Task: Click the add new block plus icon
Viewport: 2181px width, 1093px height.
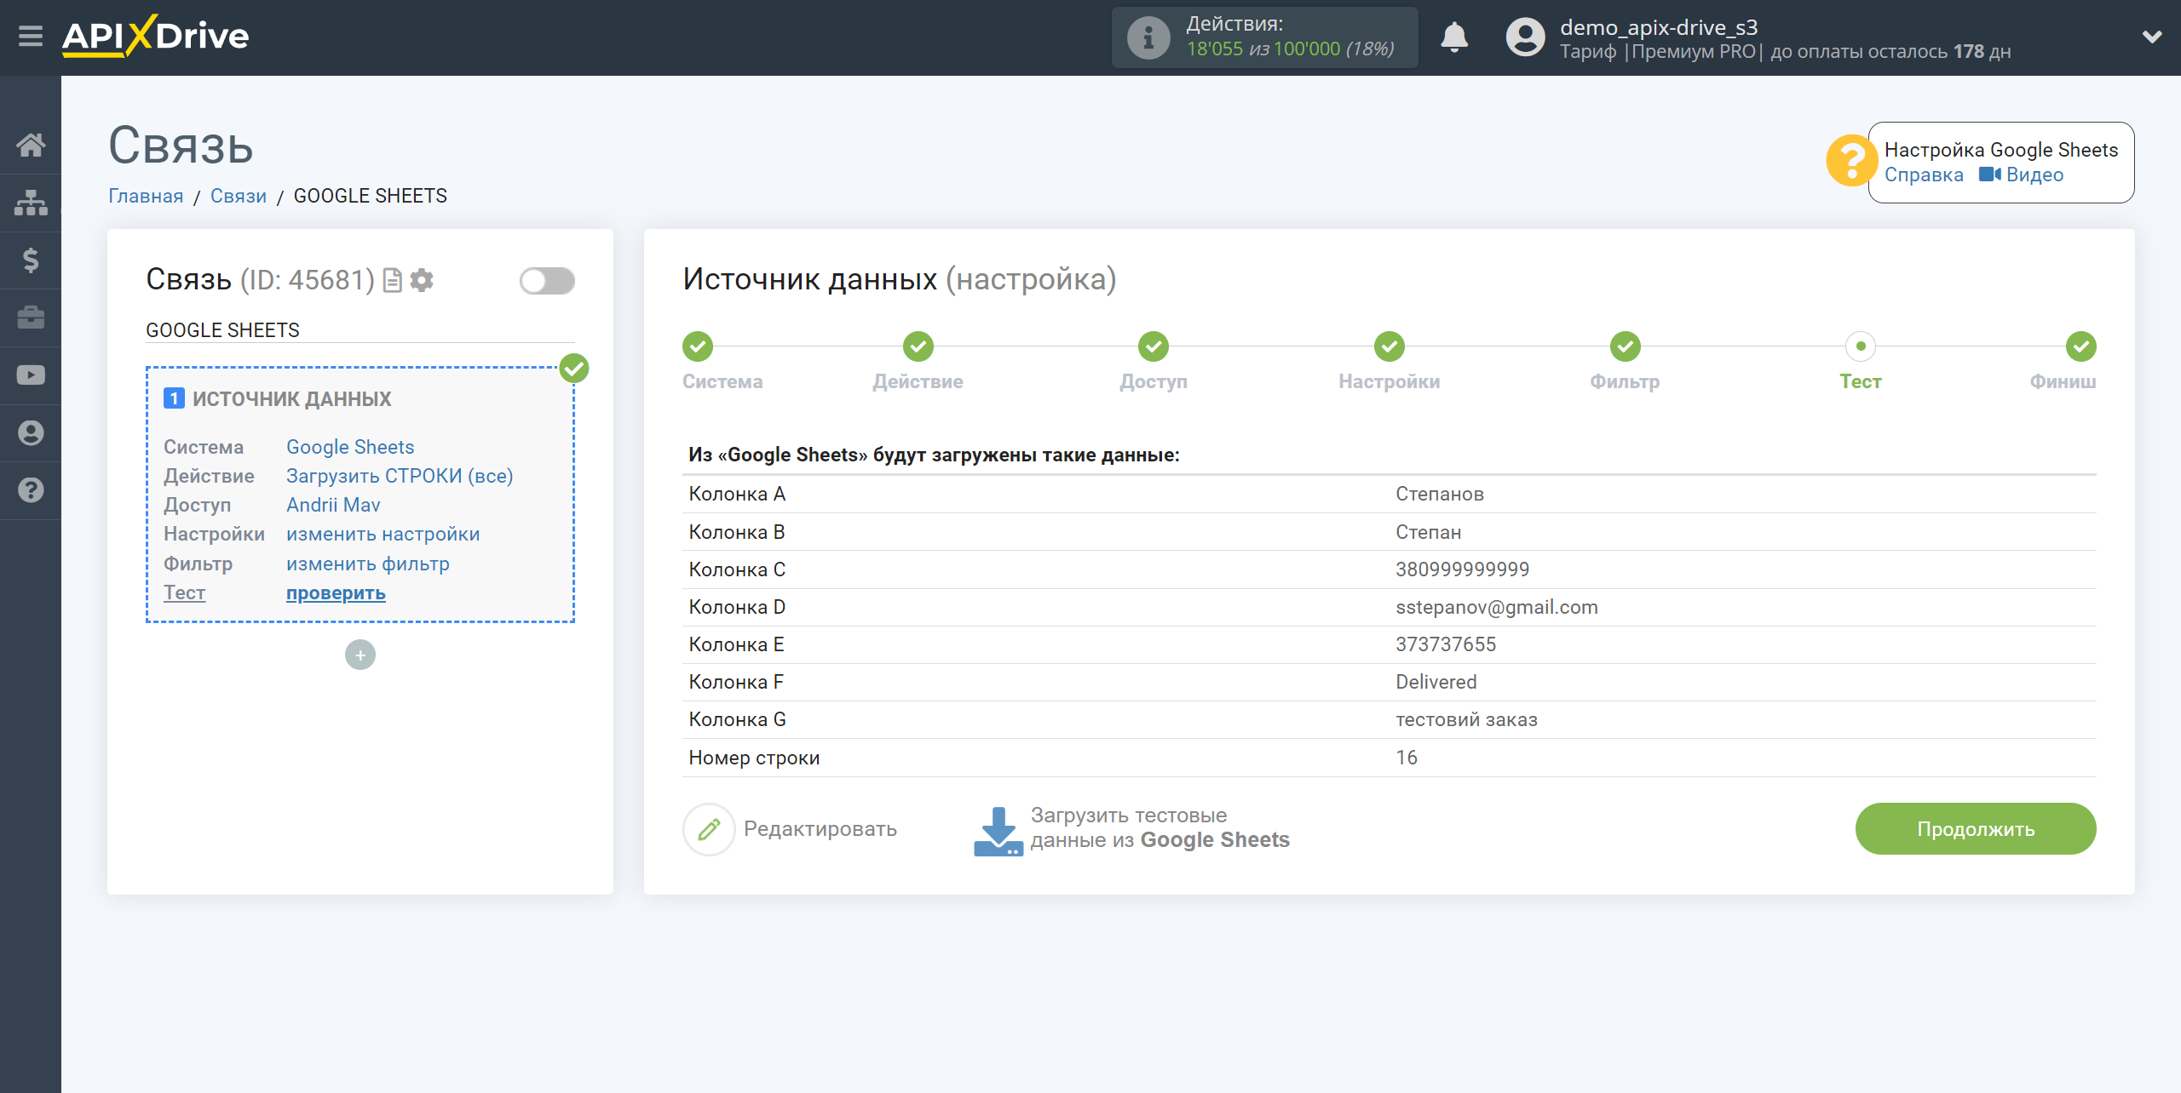Action: click(x=360, y=655)
